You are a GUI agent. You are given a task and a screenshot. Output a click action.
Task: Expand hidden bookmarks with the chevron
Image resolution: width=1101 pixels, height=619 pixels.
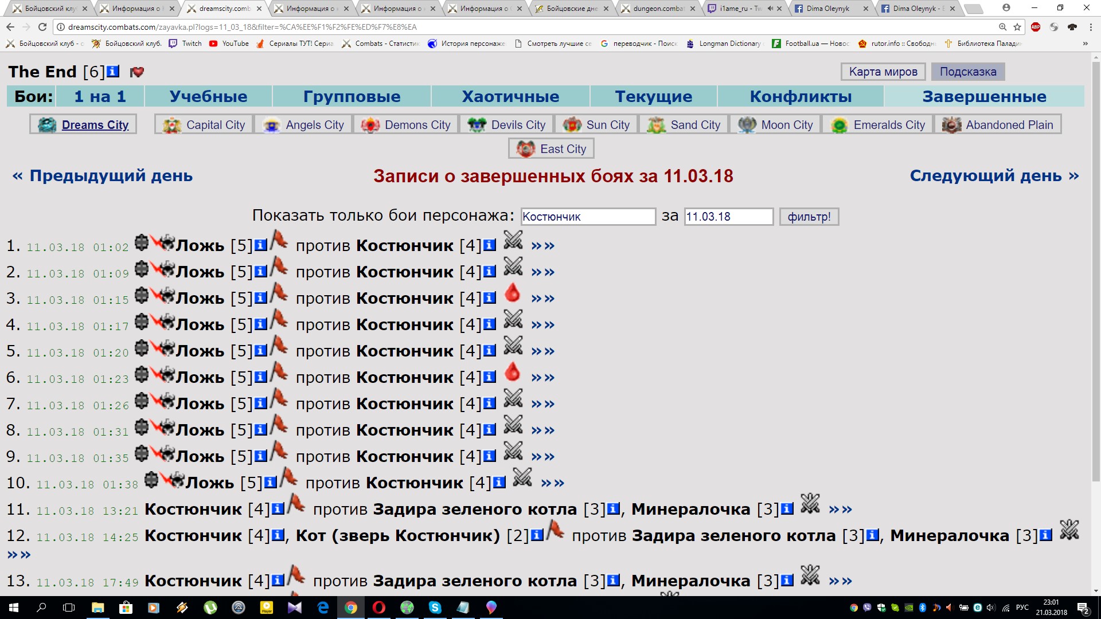[x=1085, y=44]
